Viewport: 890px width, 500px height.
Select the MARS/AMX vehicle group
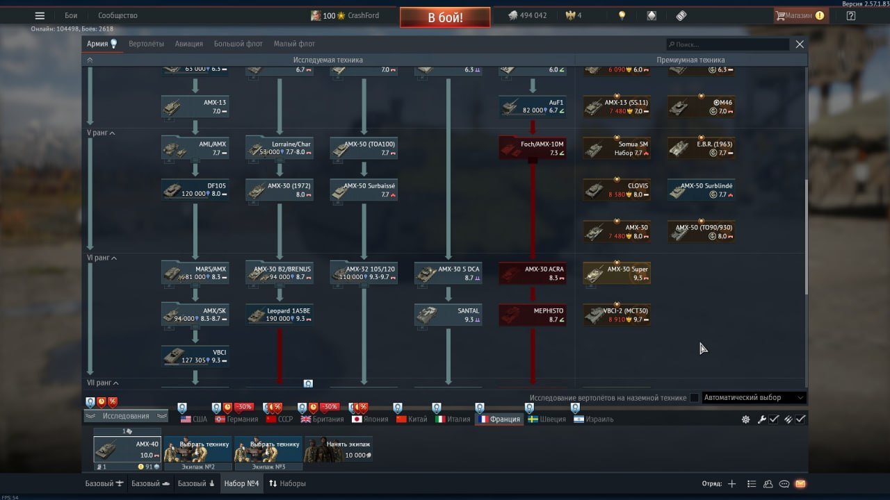tap(195, 274)
